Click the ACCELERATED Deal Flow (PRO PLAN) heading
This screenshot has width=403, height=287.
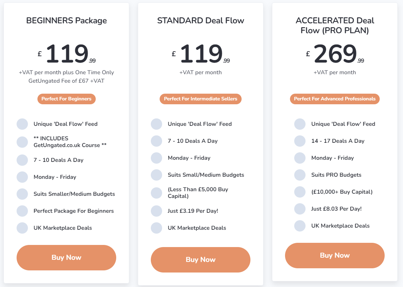coord(334,25)
